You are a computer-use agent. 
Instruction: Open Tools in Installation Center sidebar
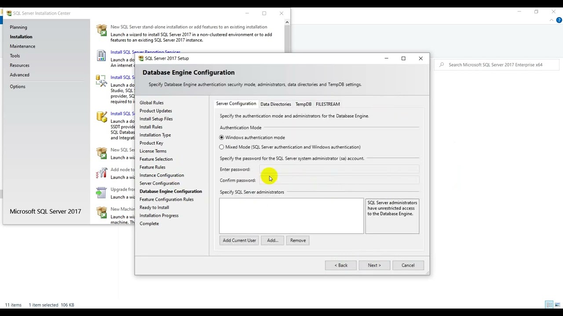pos(15,56)
